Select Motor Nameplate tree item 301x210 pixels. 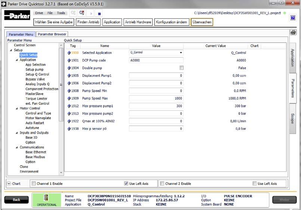(38, 118)
